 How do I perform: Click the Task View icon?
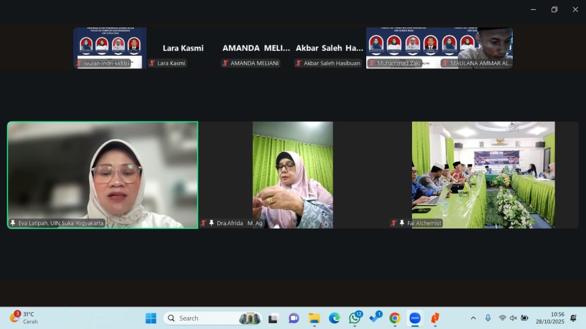273,318
